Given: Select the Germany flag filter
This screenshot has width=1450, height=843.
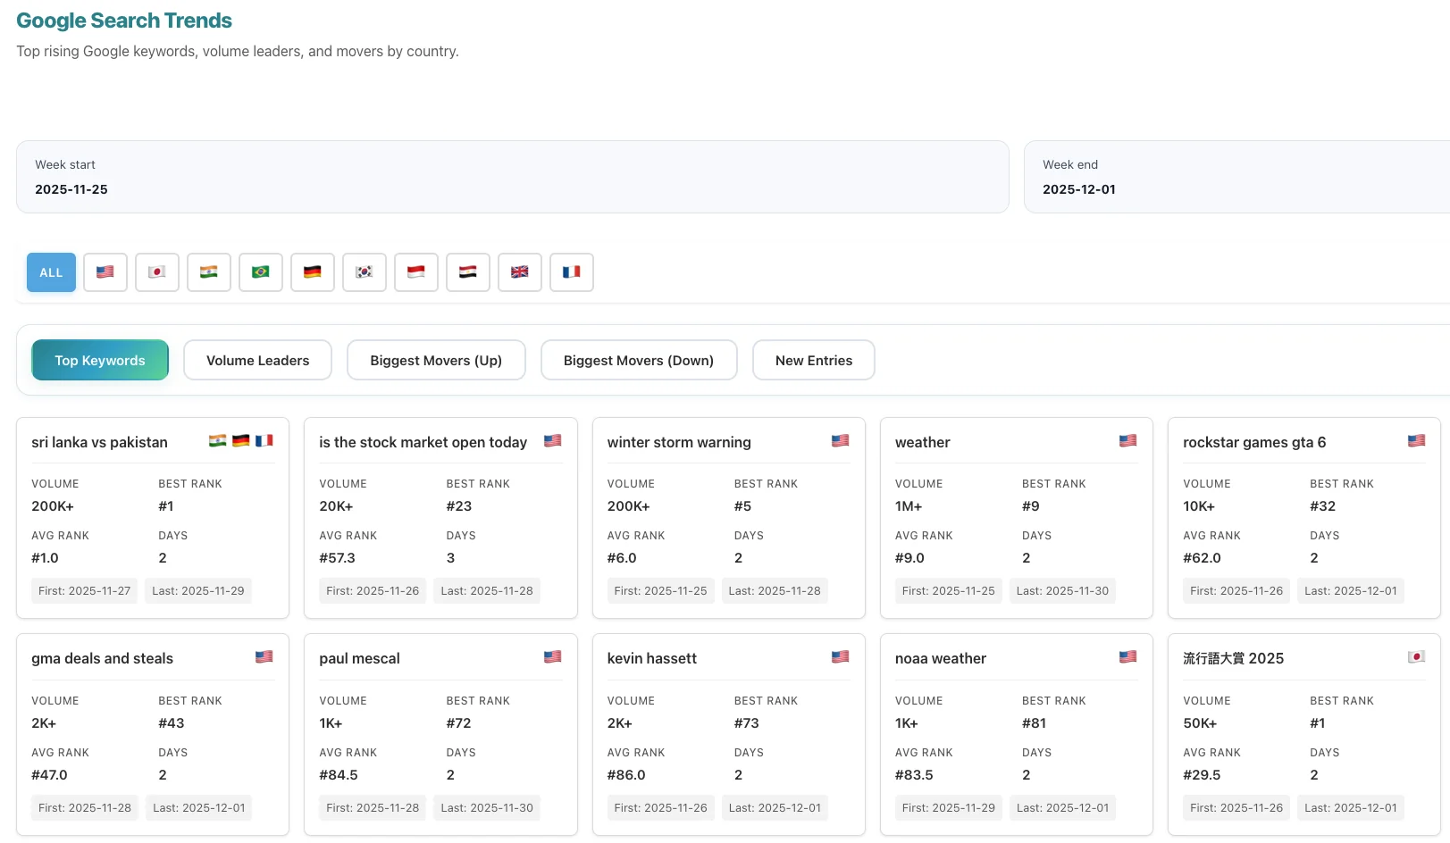Looking at the screenshot, I should [312, 272].
